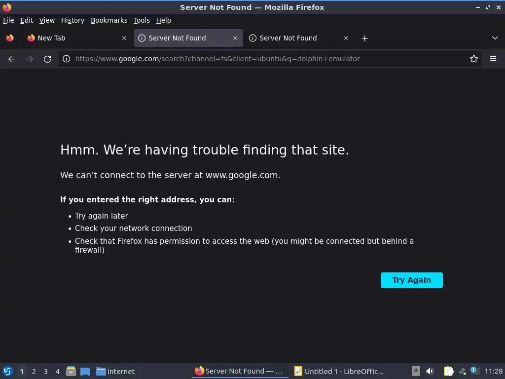Click the show desktop panel icon
Screen dimensions: 505x379
point(85,371)
